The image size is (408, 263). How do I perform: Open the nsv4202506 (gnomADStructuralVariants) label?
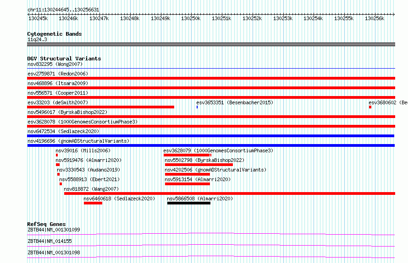point(216,170)
